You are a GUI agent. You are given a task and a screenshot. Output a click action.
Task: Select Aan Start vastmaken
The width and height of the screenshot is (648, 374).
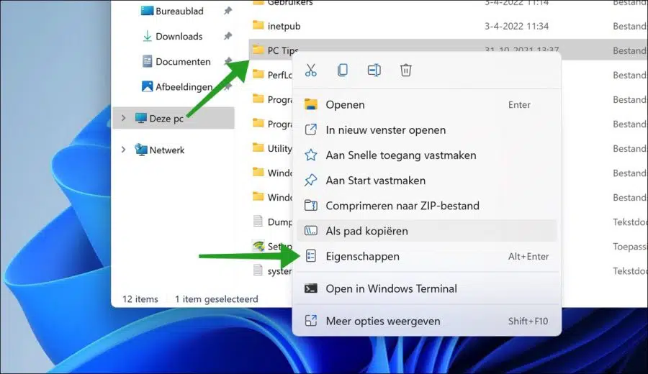point(426,181)
